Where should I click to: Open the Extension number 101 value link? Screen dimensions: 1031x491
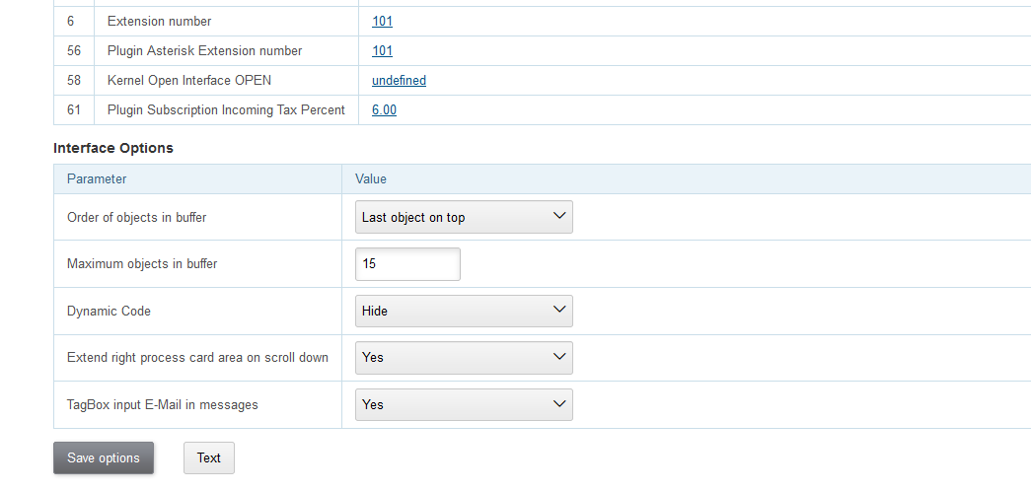[382, 21]
